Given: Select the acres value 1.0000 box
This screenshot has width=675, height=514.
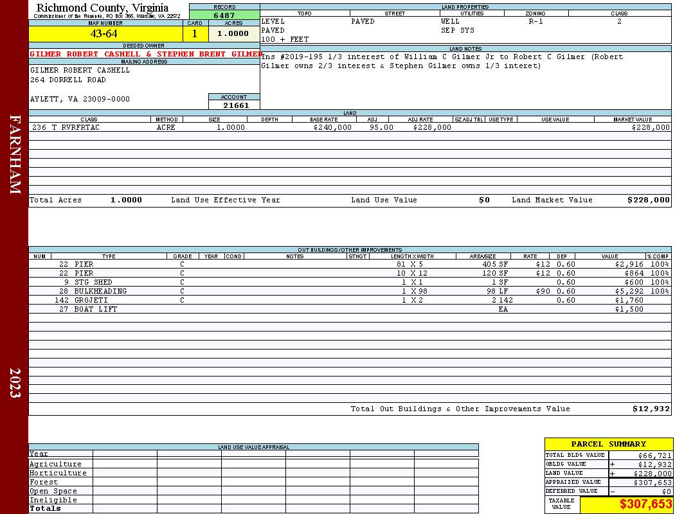Looking at the screenshot, I should point(234,33).
